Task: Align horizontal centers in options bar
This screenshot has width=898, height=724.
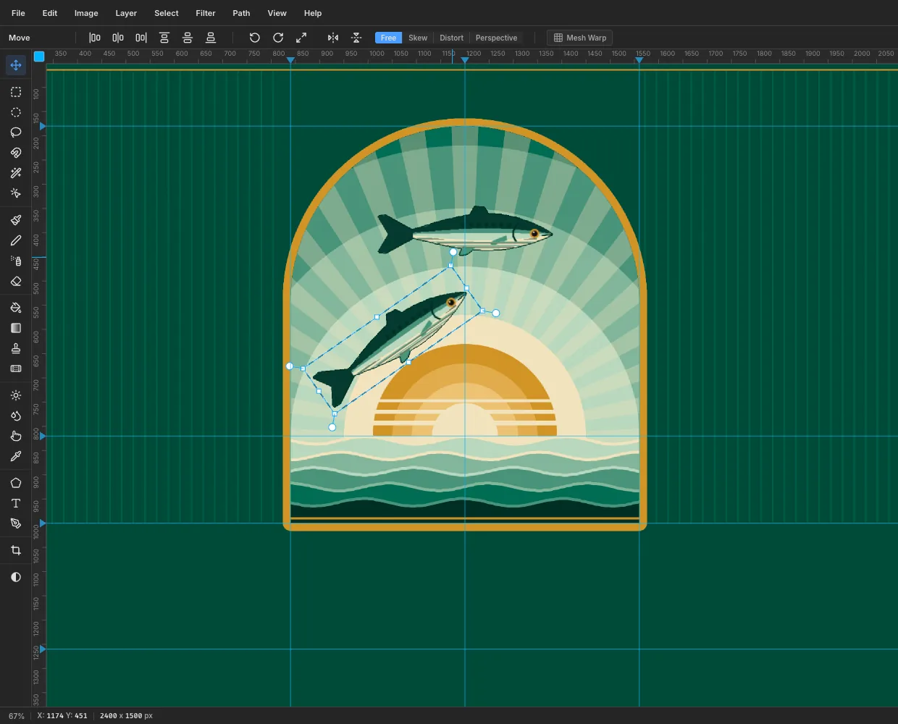Action: tap(118, 38)
